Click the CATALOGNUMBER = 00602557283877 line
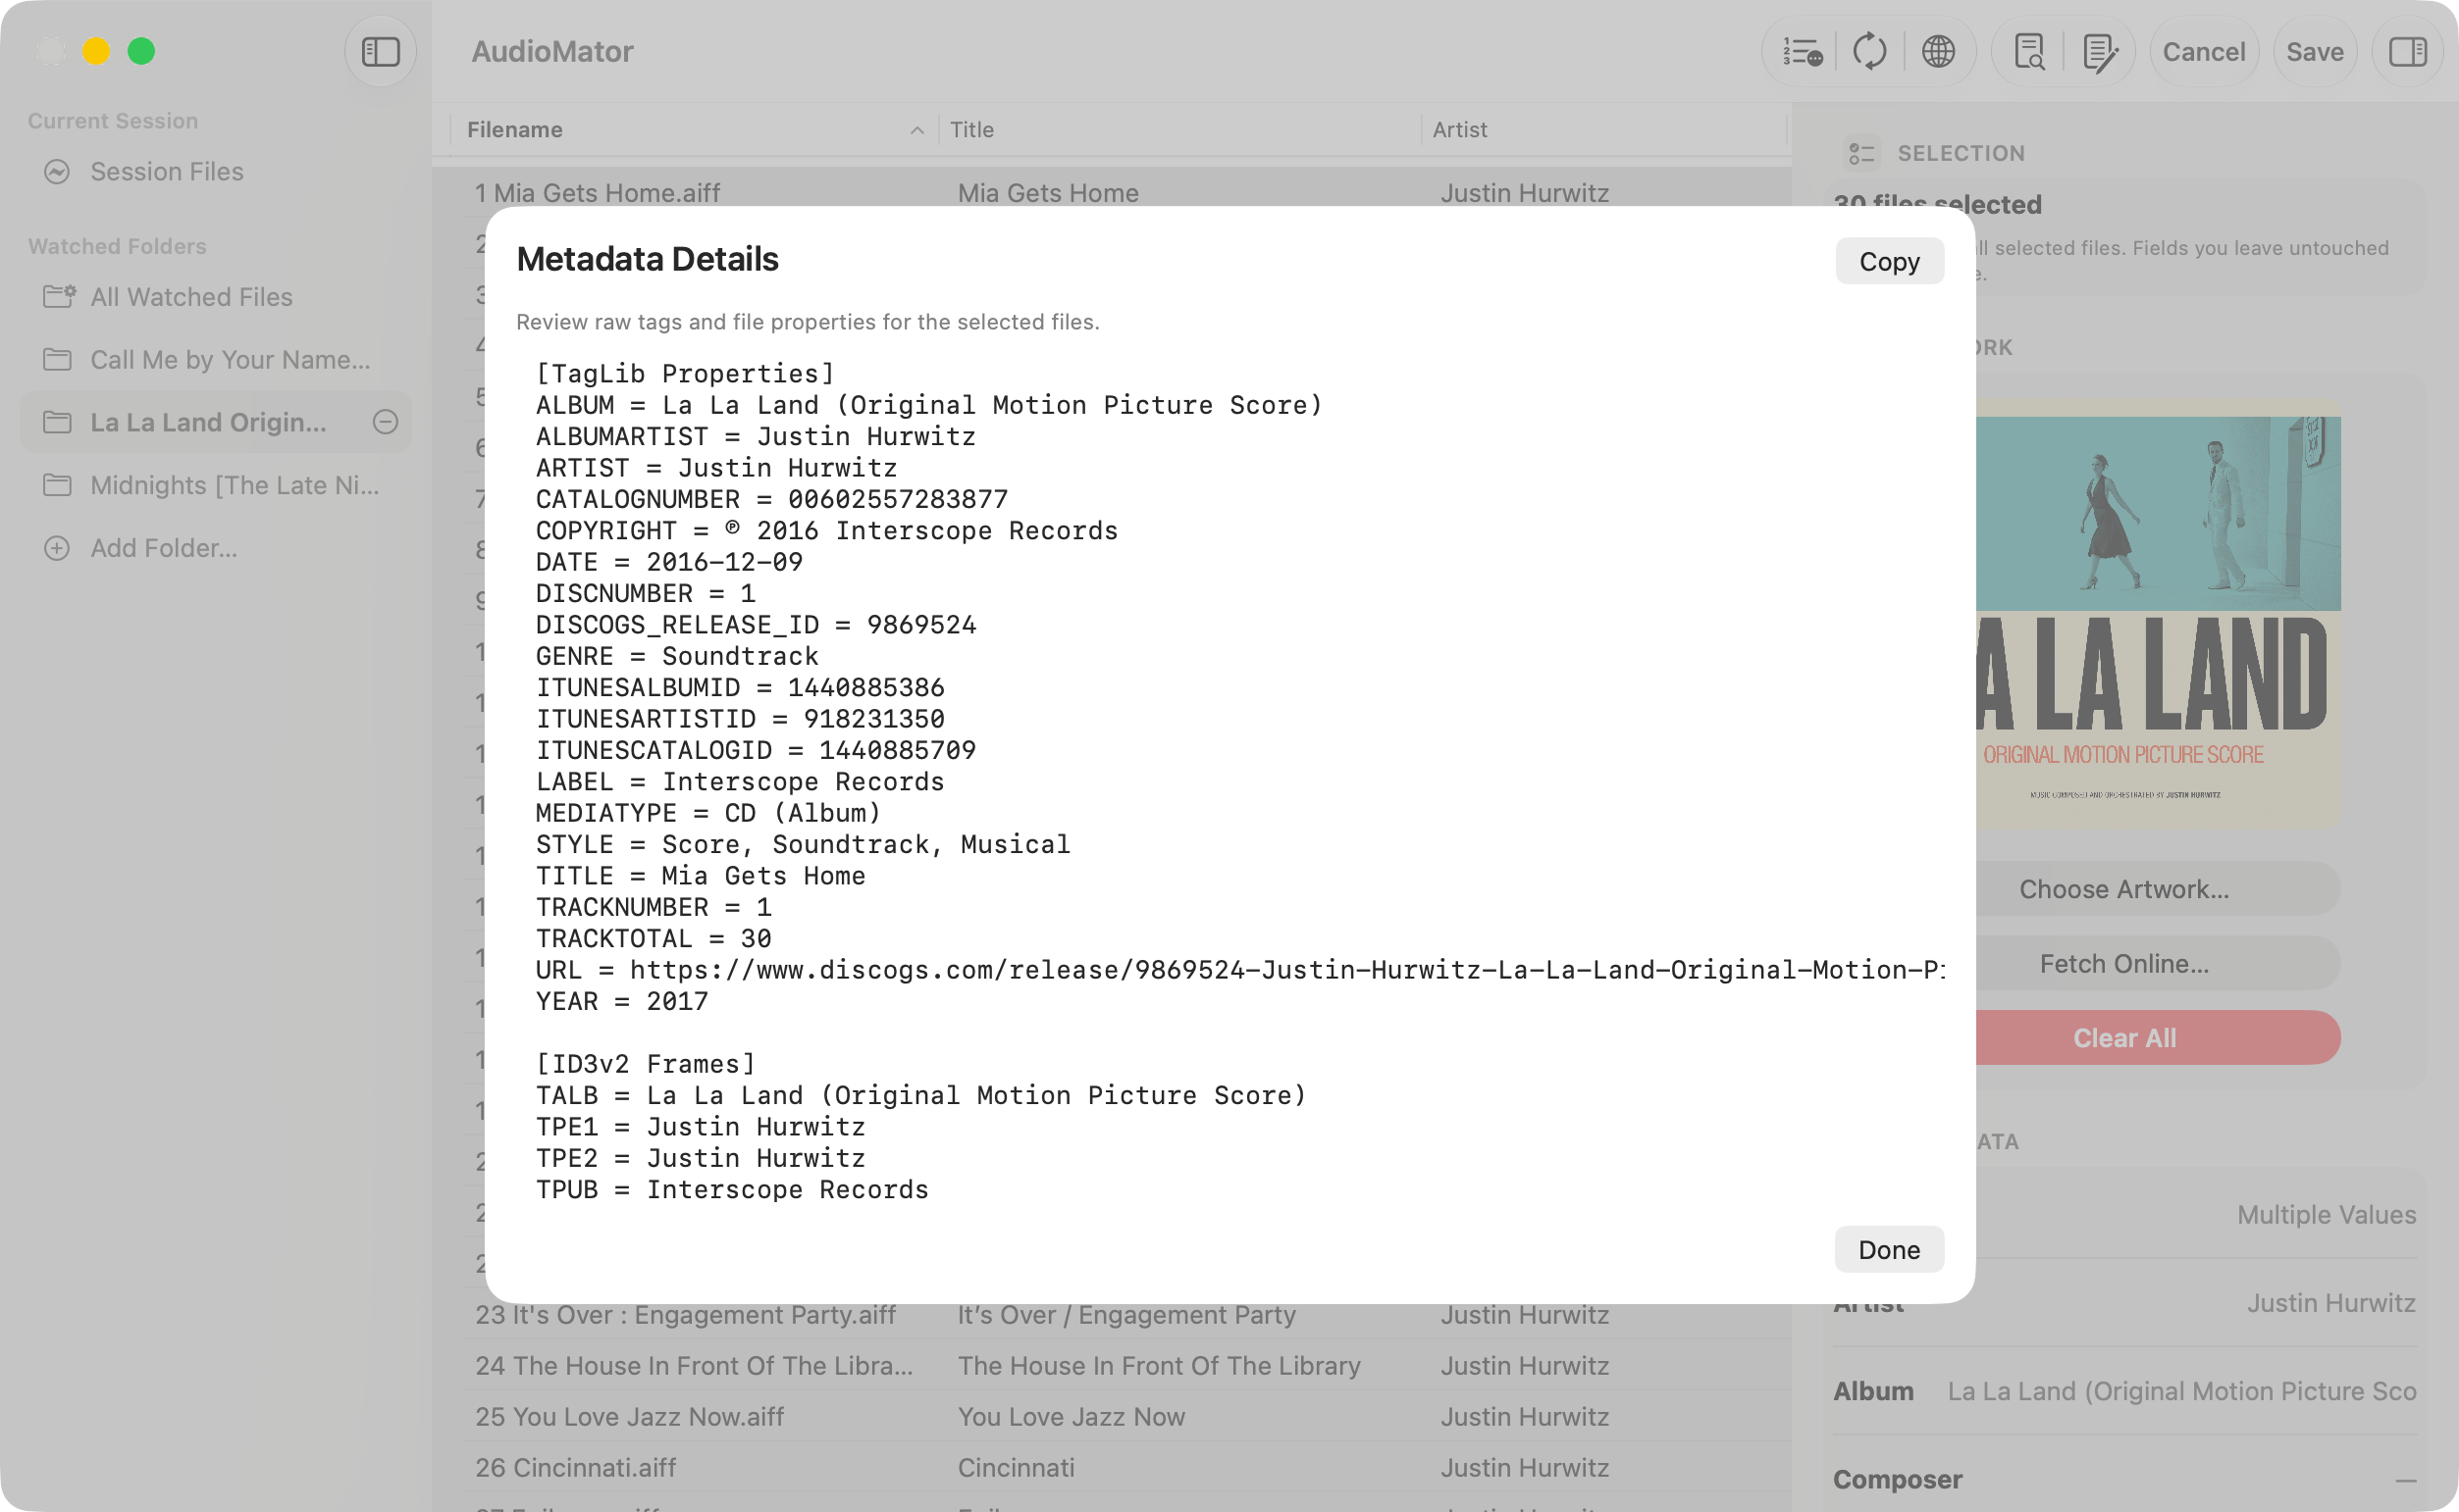Image resolution: width=2459 pixels, height=1512 pixels. pos(771,498)
